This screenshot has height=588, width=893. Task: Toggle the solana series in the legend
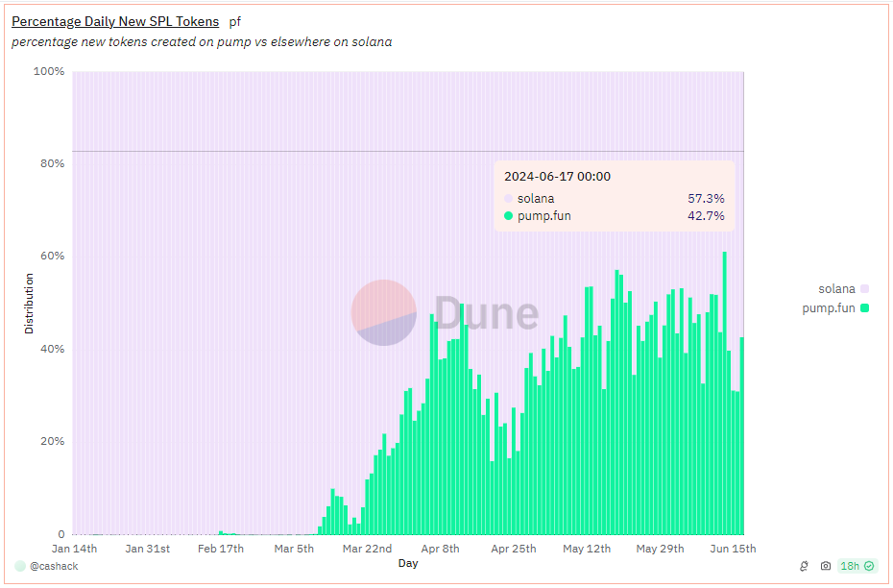pos(843,289)
